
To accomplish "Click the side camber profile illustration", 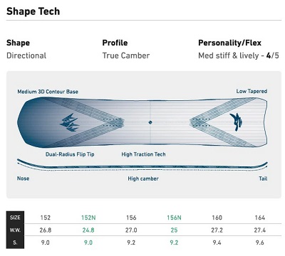I will coord(142,165).
